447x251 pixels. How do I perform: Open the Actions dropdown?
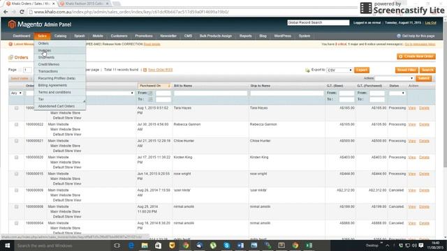coord(394,78)
